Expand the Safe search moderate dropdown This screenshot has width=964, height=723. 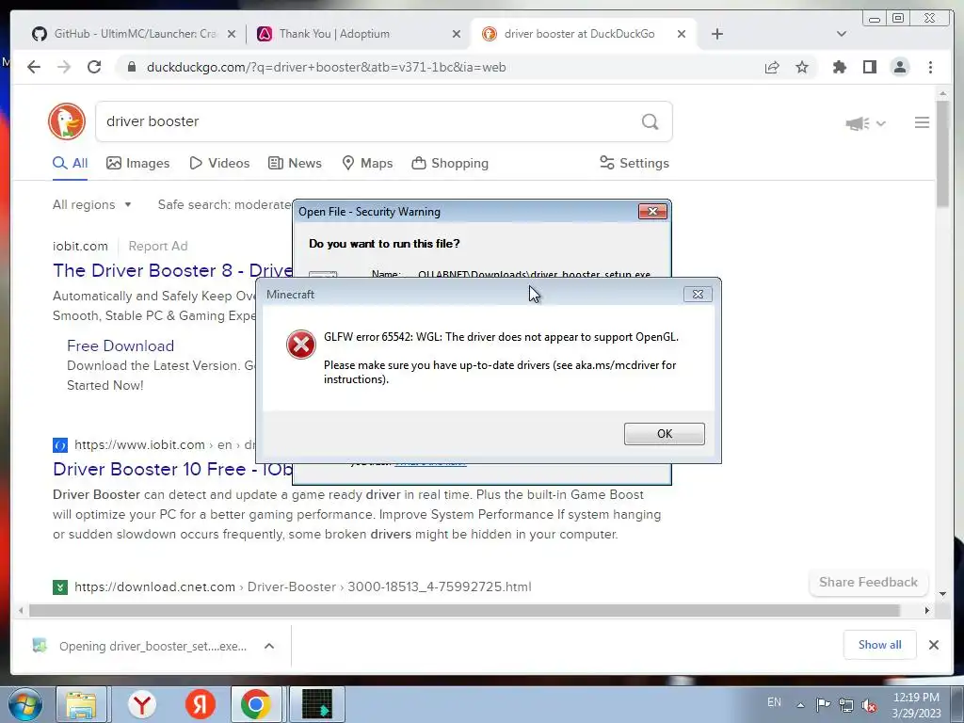point(225,204)
